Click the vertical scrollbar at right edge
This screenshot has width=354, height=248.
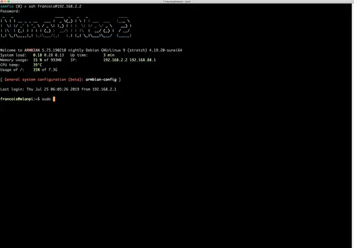(353, 125)
